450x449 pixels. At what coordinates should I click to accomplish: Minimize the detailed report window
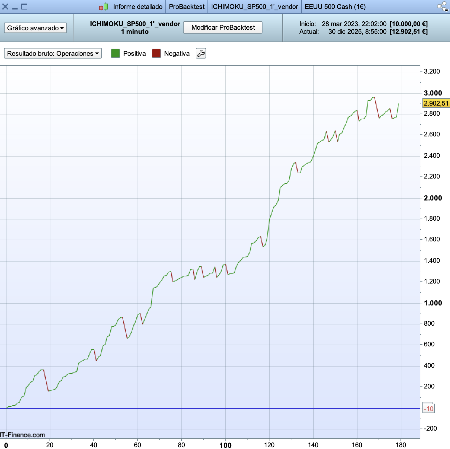(15, 7)
